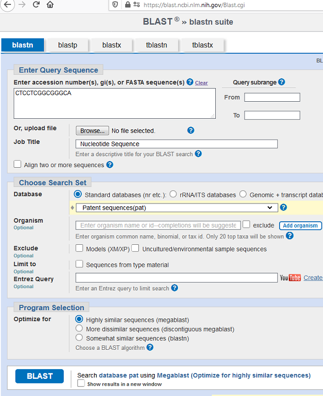
Task: Click the Query subrange To field
Action: coord(272,115)
